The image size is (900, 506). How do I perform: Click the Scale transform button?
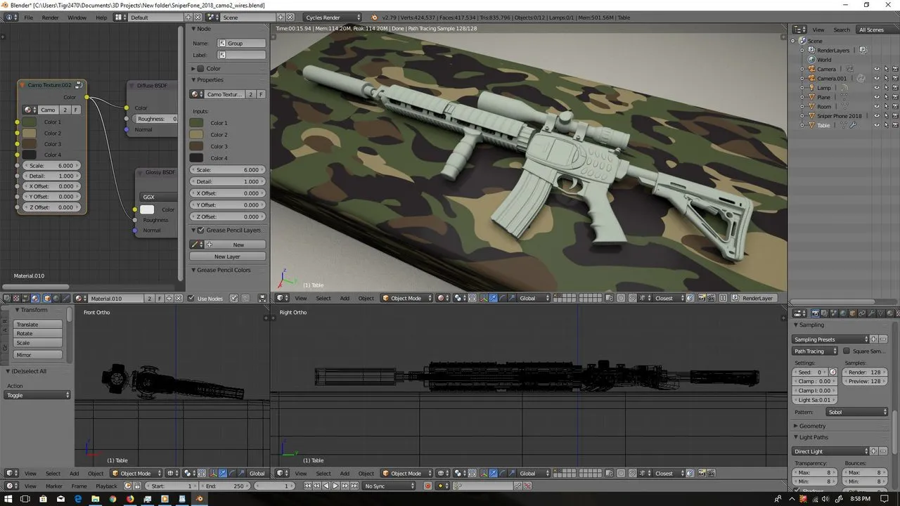38,343
